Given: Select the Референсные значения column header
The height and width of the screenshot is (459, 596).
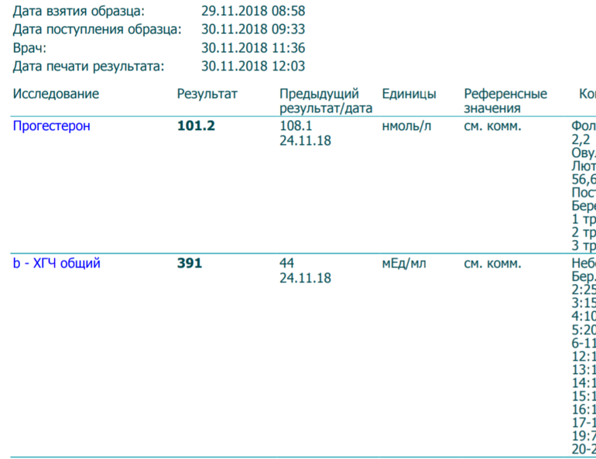Looking at the screenshot, I should point(505,101).
